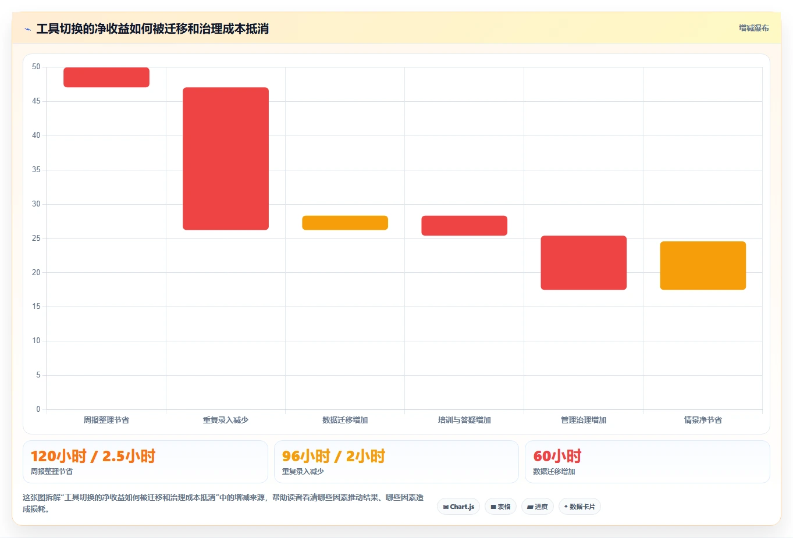Viewport: 793px width, 538px height.
Task: Click the y-axis tick value 0
Action: (x=38, y=409)
